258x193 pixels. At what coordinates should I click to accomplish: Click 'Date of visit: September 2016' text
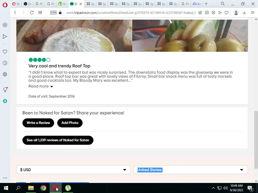click(x=51, y=96)
